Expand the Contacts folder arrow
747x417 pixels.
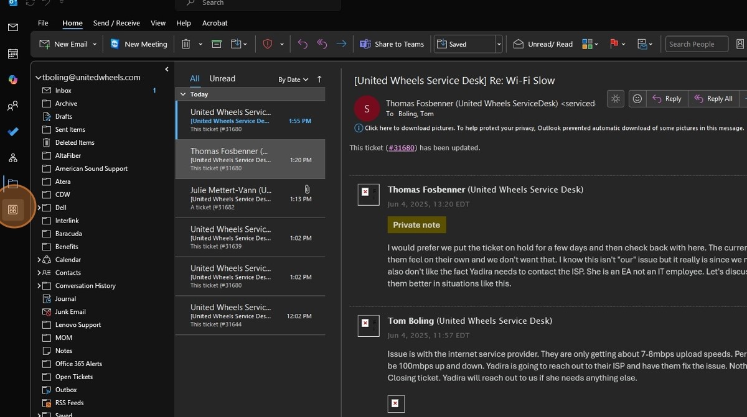pos(39,273)
